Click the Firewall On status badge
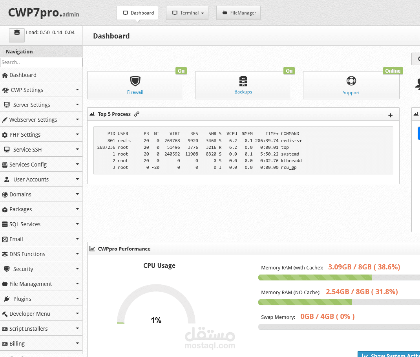The height and width of the screenshot is (357, 420). tap(181, 71)
